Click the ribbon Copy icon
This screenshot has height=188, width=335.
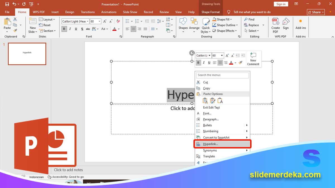(x=15, y=25)
